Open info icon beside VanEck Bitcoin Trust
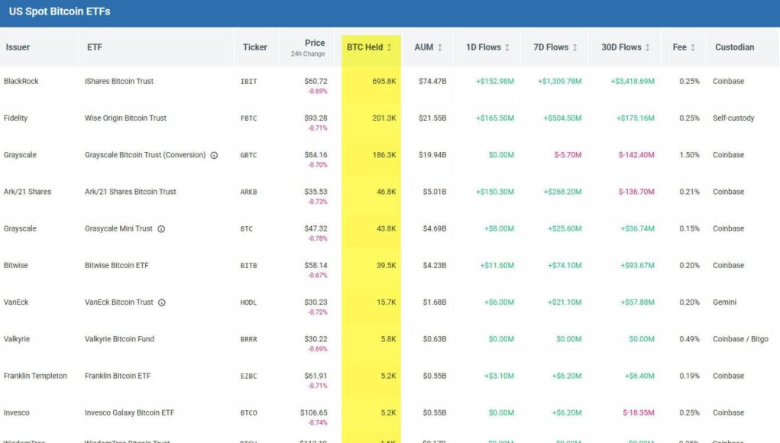Viewport: 780px width, 443px height. (162, 302)
